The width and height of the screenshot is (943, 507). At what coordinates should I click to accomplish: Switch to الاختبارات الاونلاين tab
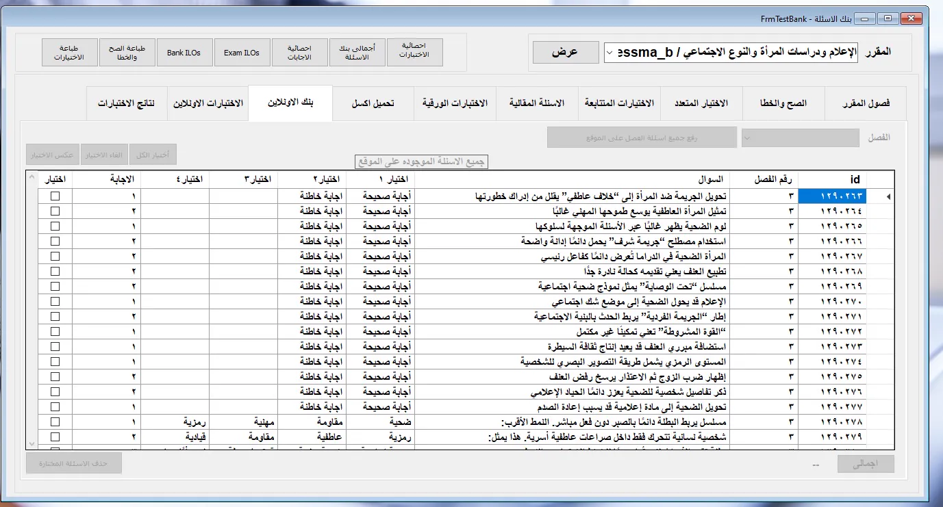point(208,103)
